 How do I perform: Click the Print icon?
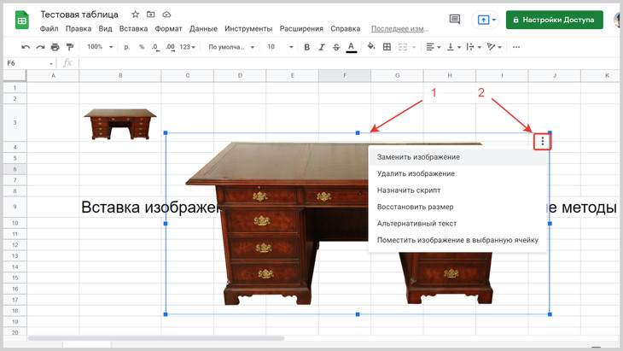point(55,48)
